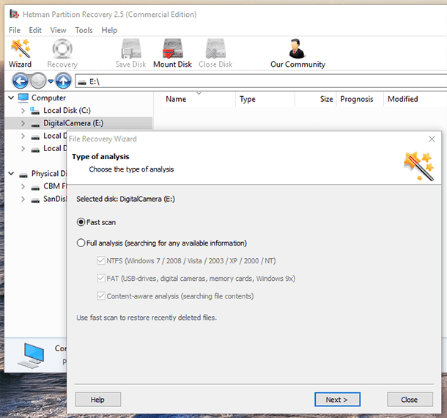
Task: Go up one folder level
Action: pos(63,81)
